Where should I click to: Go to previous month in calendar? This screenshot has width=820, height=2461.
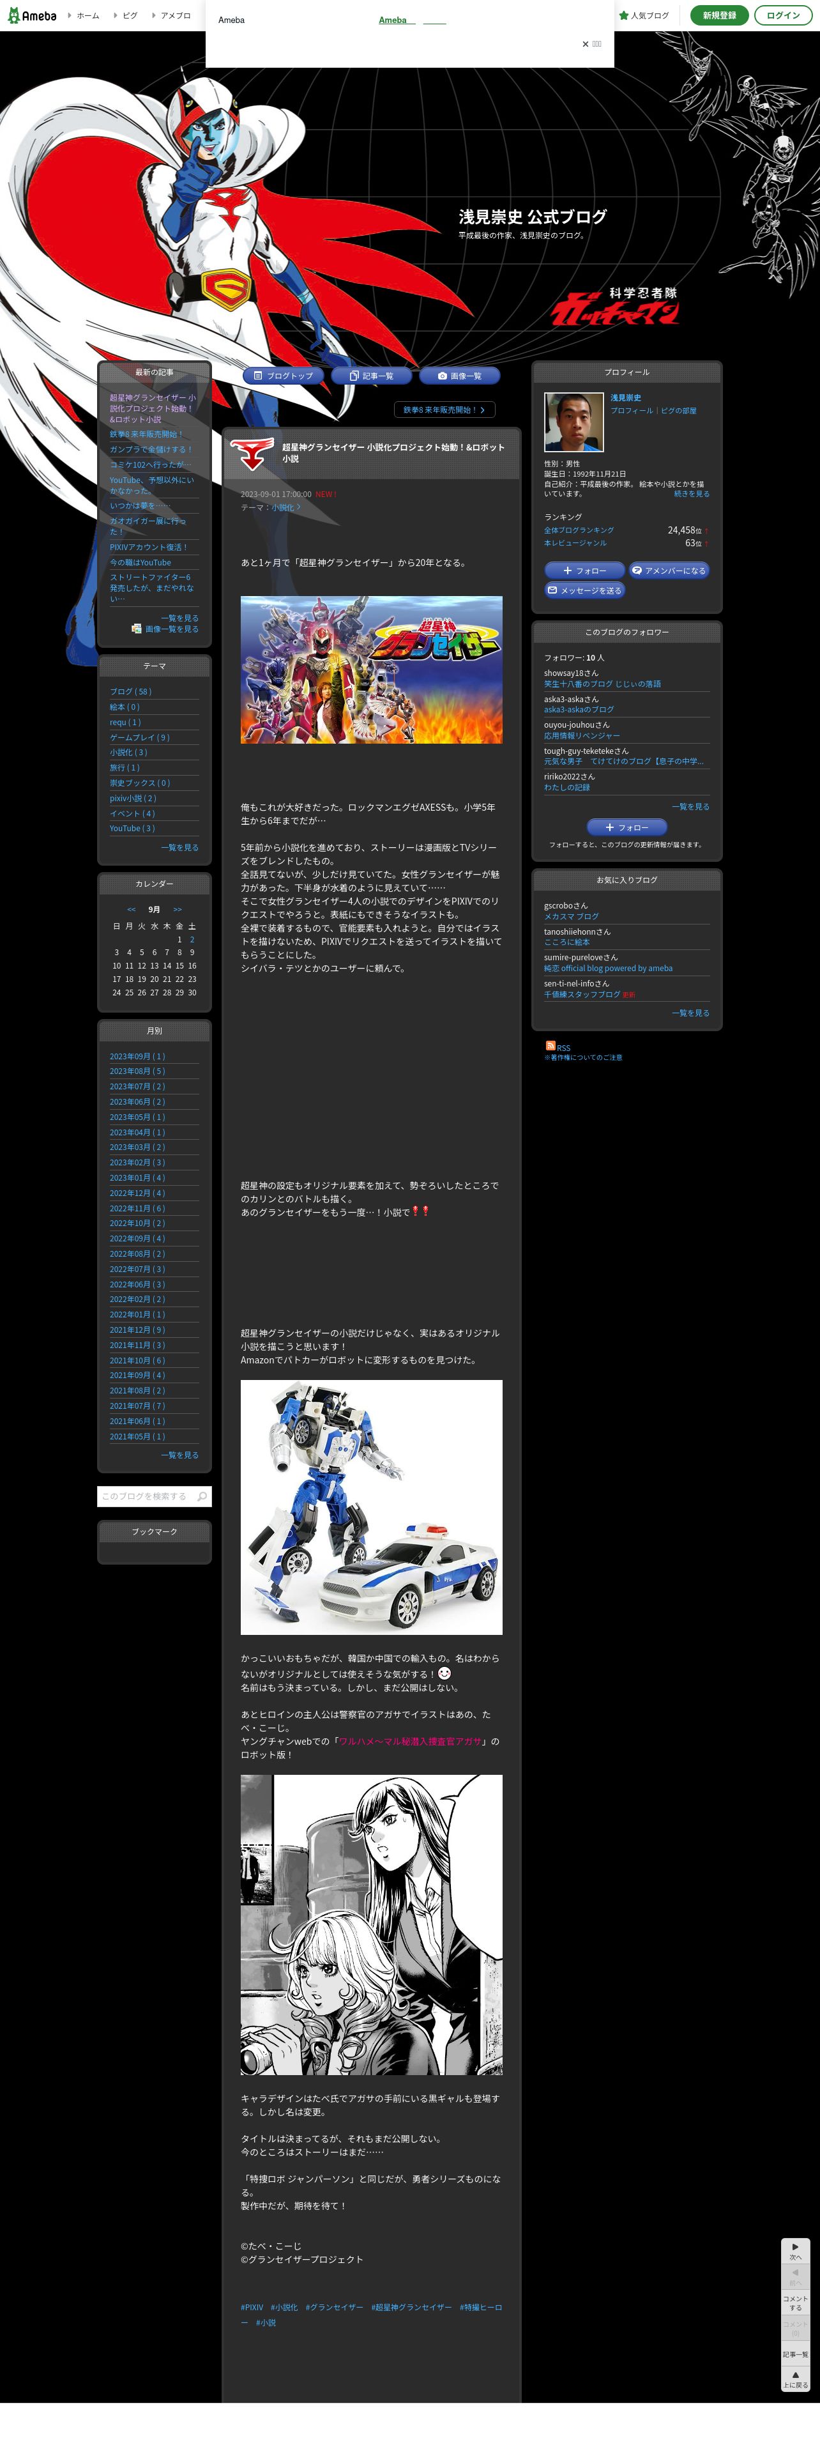pos(132,910)
